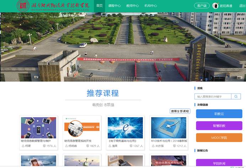Screen dimensions: 246x168
Task: Click teacher icon on the 1212人 course card
Action: click(x=153, y=146)
